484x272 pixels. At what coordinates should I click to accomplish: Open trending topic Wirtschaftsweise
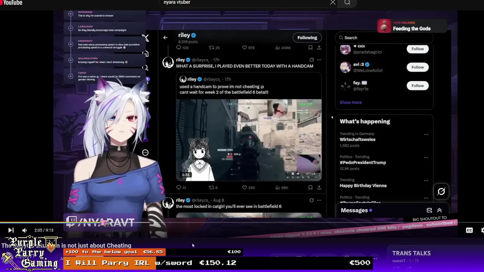pyautogui.click(x=357, y=139)
